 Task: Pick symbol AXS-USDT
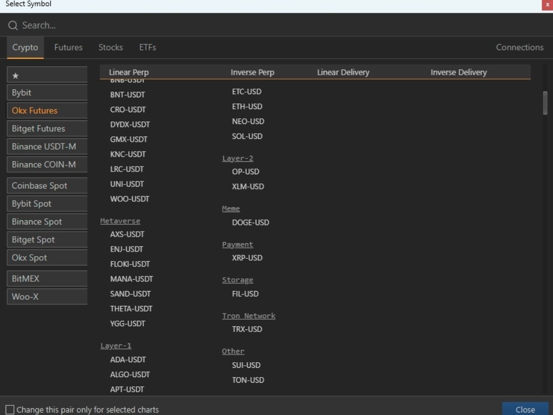pos(127,234)
